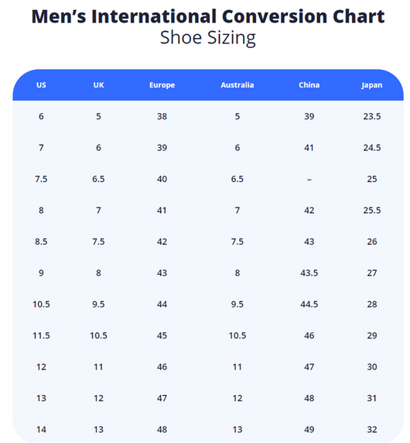Screen dimensions: 410x443
Task: Select the Japan 32 cell
Action: 372,430
